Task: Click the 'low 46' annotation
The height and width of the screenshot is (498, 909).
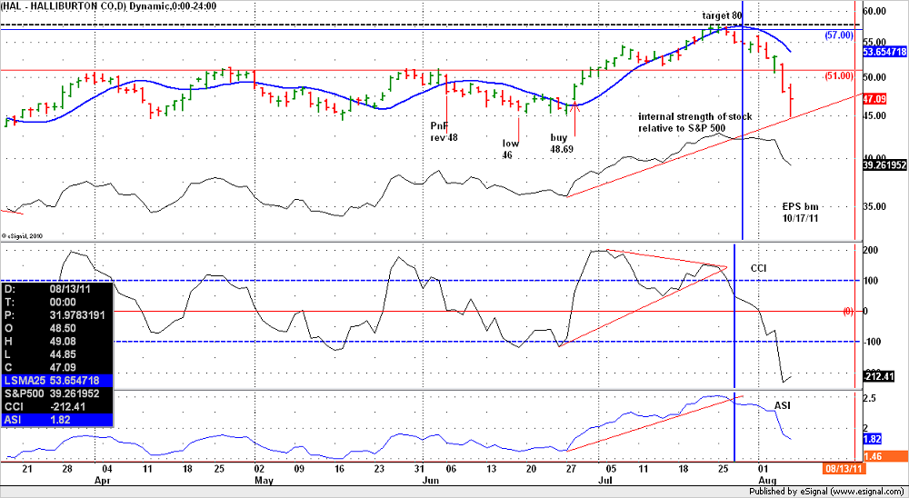Action: tap(511, 149)
